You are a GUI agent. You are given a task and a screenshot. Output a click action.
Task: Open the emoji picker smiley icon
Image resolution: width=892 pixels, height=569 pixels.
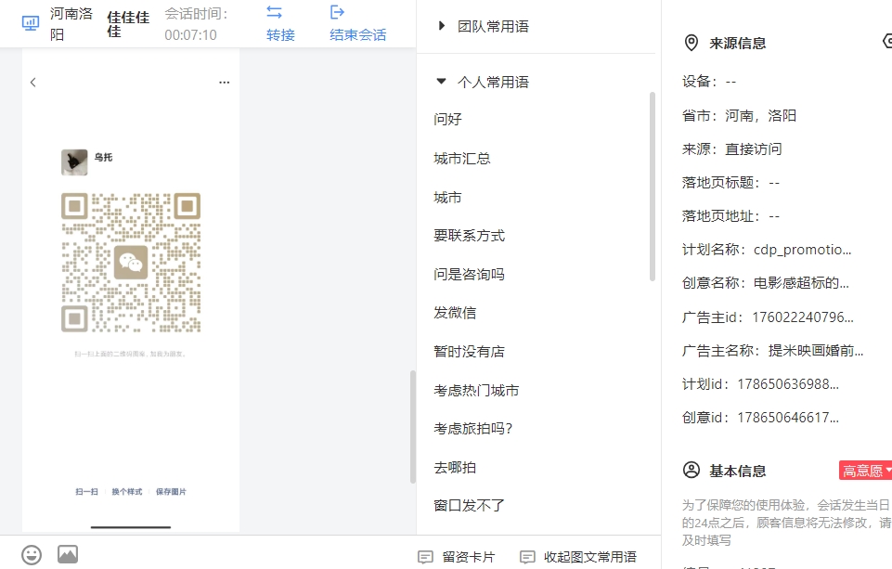(32, 555)
